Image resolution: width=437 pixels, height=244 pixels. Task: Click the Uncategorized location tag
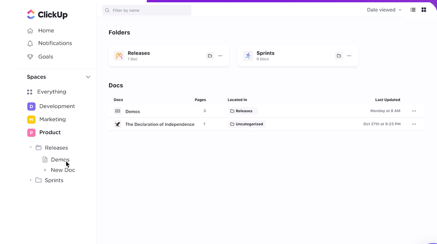(x=246, y=124)
